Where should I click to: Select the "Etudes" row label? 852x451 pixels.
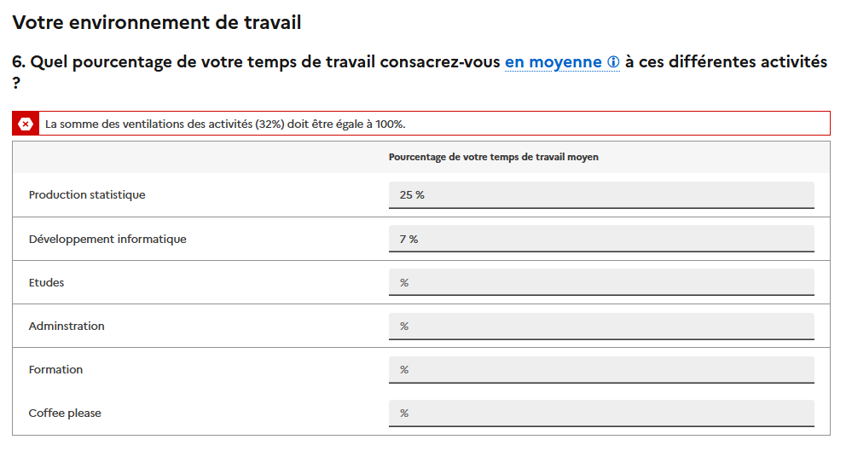[46, 282]
